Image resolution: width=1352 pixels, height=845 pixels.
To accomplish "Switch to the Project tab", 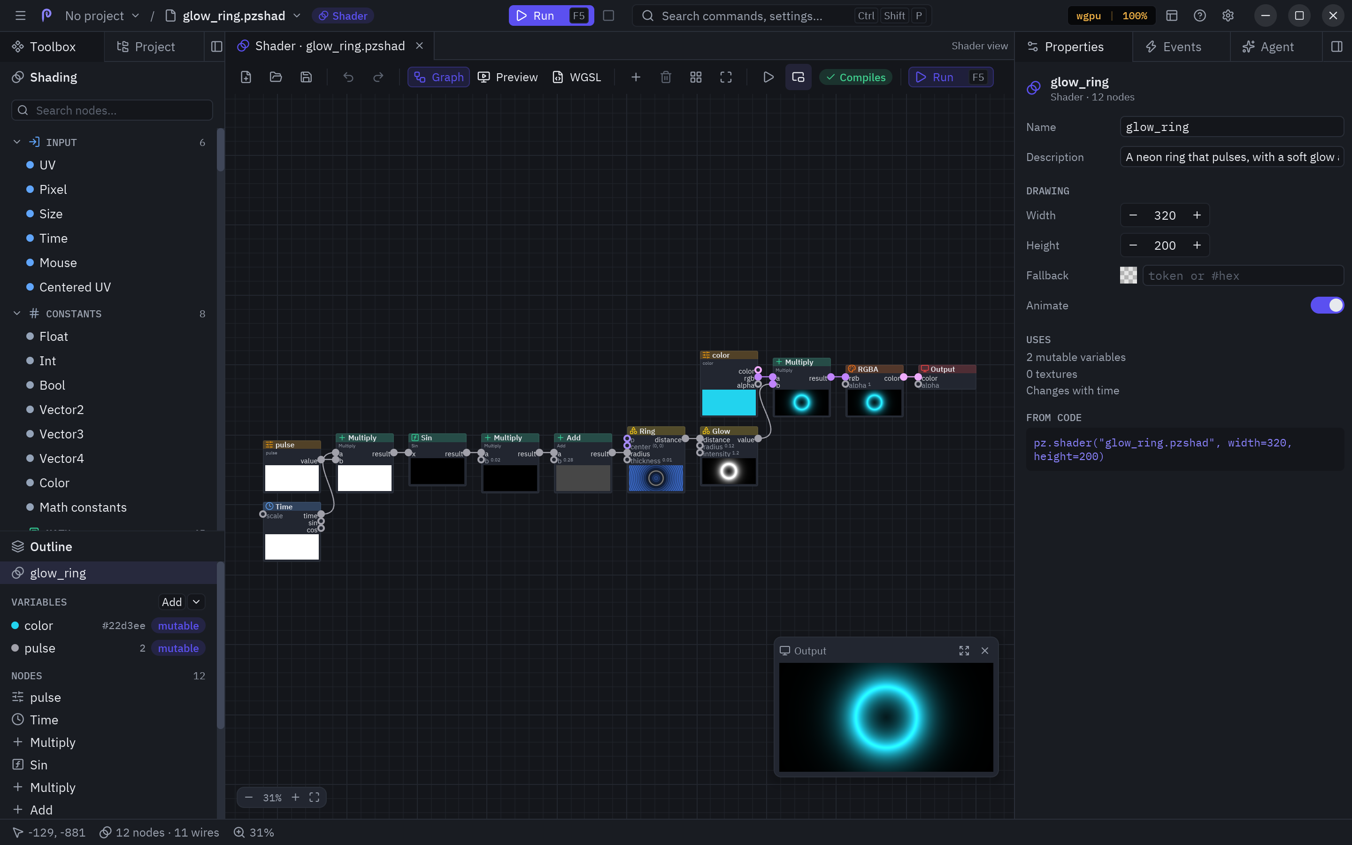I will [x=146, y=47].
